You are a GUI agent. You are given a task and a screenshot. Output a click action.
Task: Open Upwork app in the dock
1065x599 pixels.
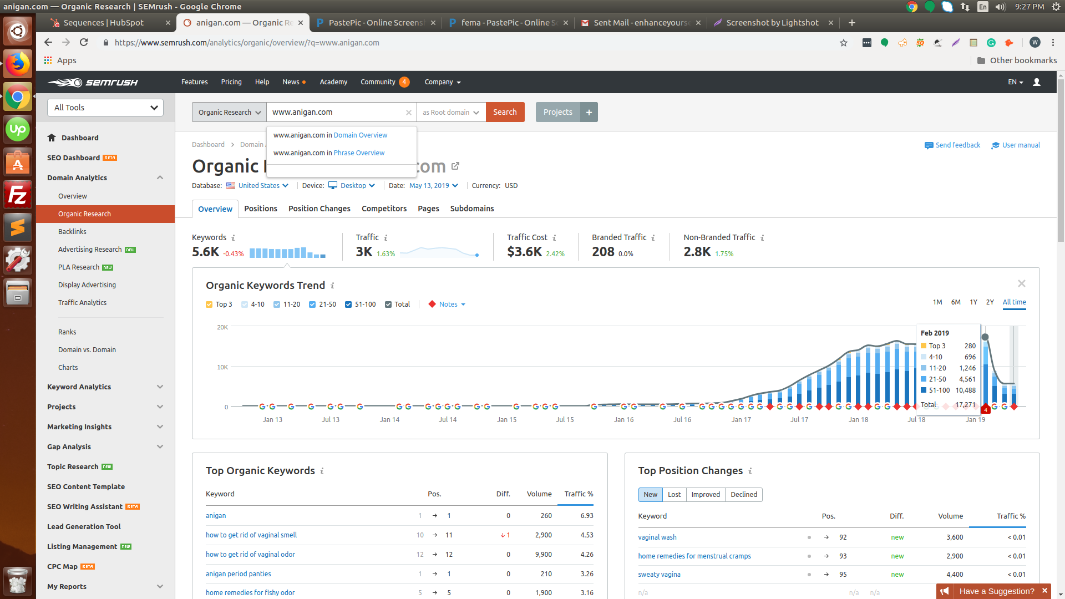(x=18, y=130)
